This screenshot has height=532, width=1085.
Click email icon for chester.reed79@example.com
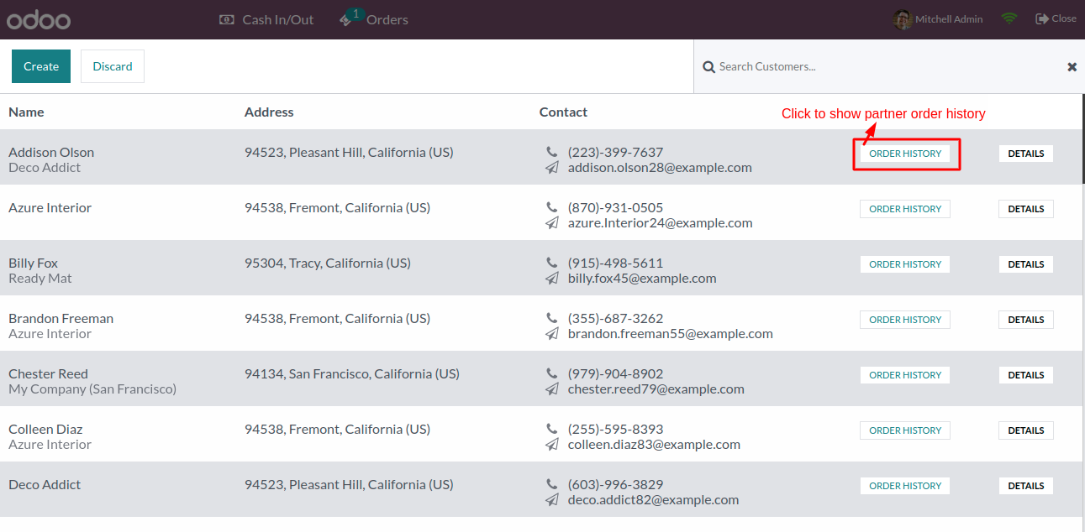tap(551, 389)
